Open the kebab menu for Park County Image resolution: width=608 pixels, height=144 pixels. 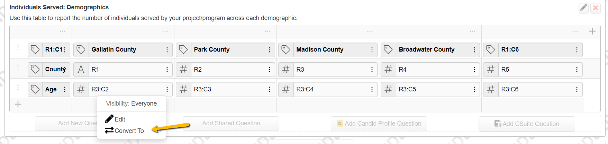[270, 50]
